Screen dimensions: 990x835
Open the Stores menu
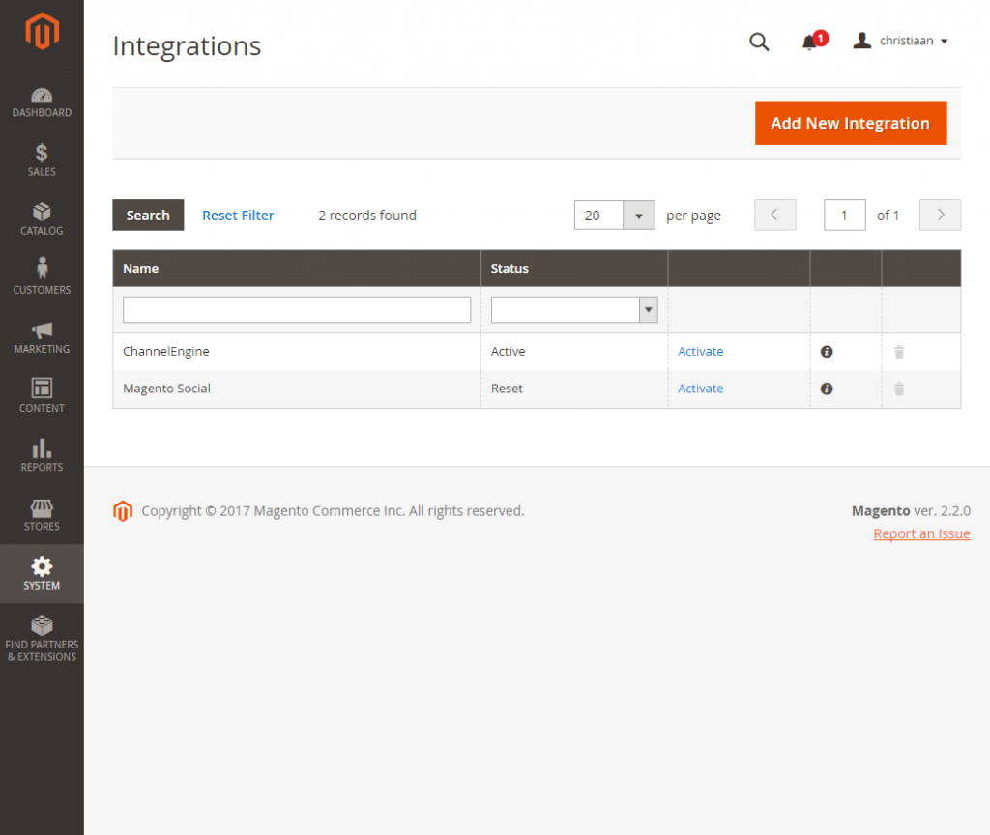point(42,515)
